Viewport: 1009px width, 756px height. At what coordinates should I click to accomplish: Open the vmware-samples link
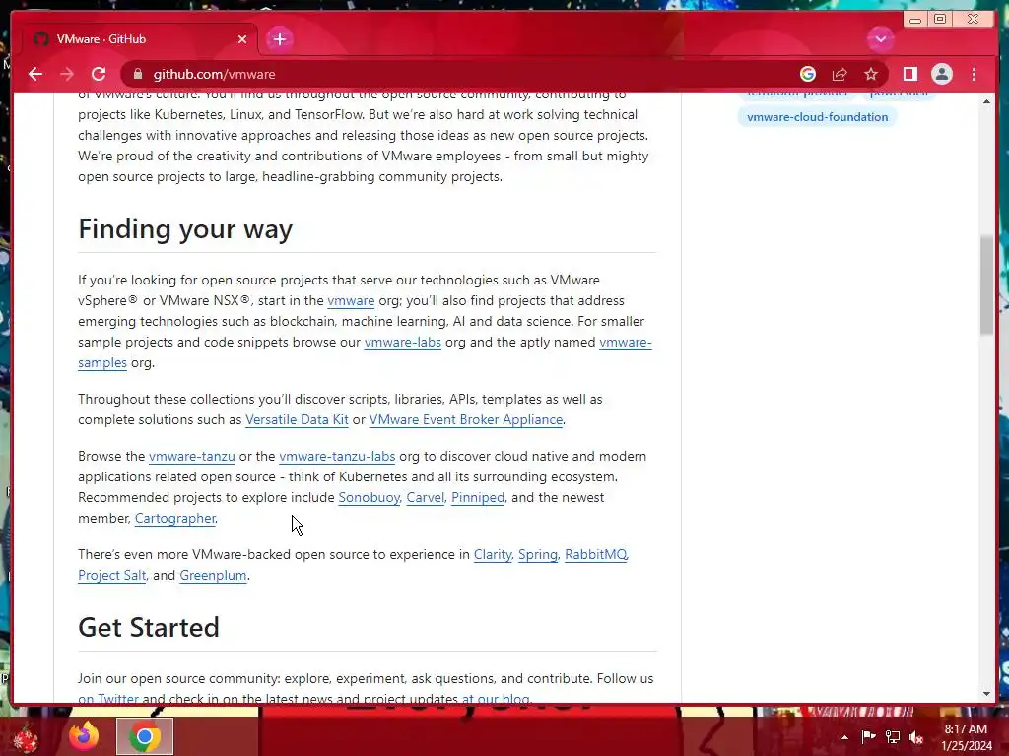(x=102, y=362)
